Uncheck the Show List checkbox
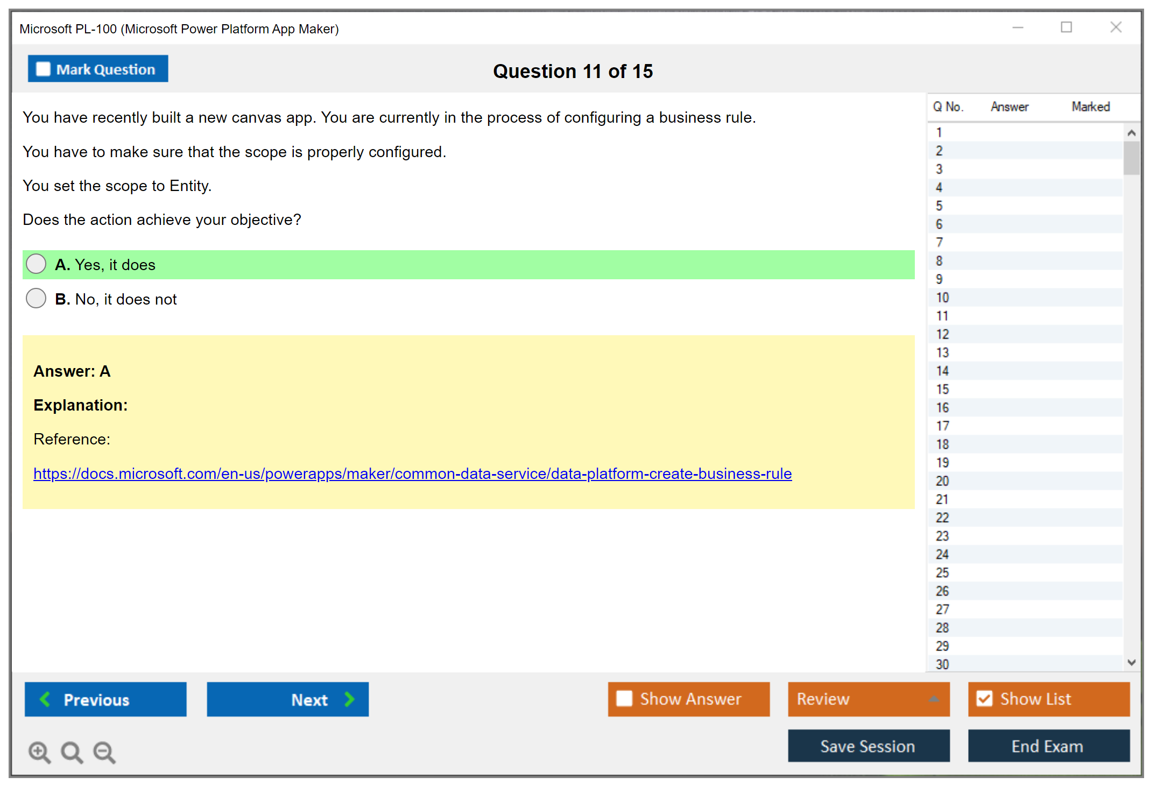 pyautogui.click(x=984, y=698)
